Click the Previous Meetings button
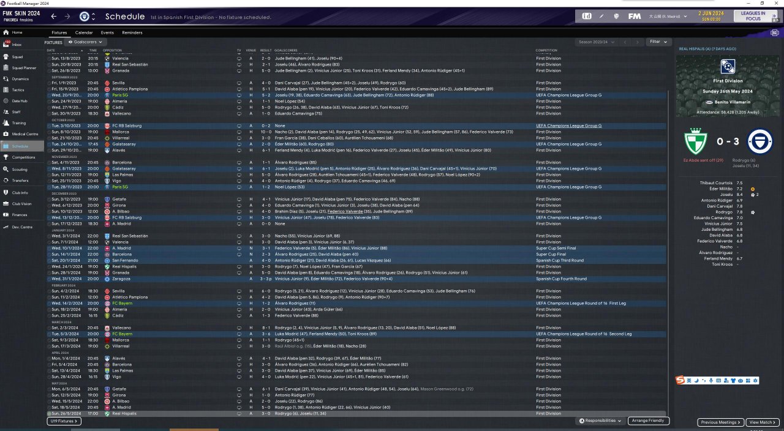Viewport: 784px width, 431px height. [720, 422]
